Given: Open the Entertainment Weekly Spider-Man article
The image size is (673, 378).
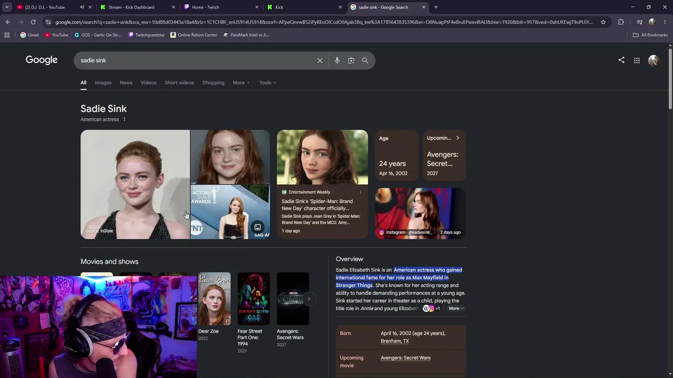Looking at the screenshot, I should [322, 184].
